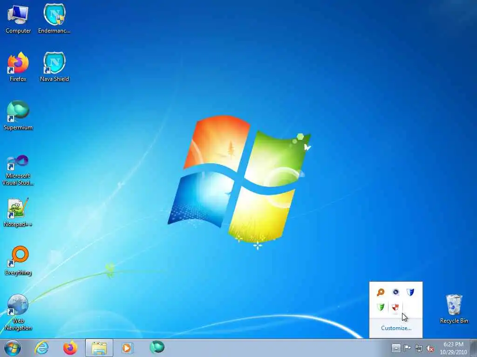Select the Everything desktop shortcut
Image resolution: width=477 pixels, height=357 pixels.
18,260
